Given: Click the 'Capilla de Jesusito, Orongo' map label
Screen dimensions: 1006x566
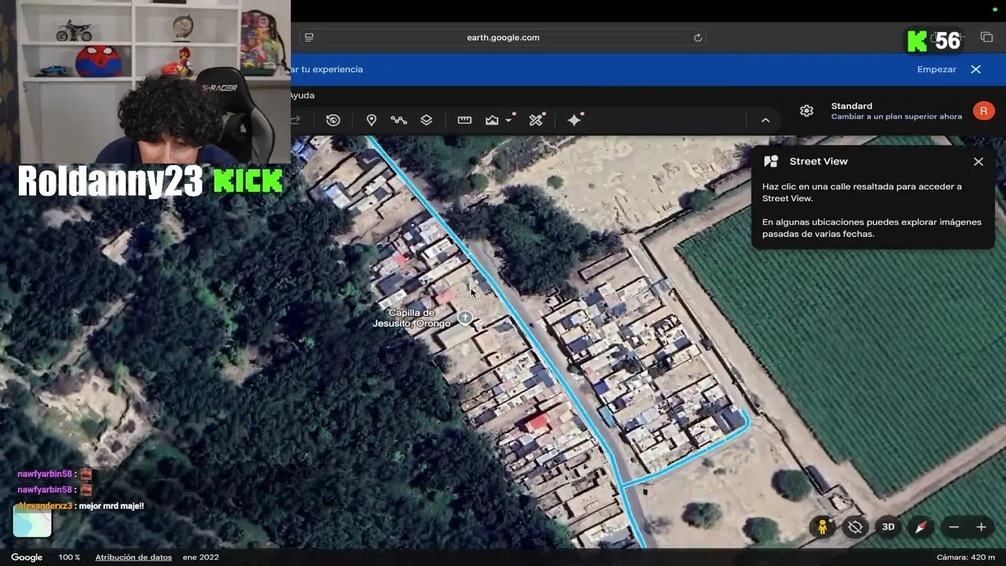Looking at the screenshot, I should [413, 318].
